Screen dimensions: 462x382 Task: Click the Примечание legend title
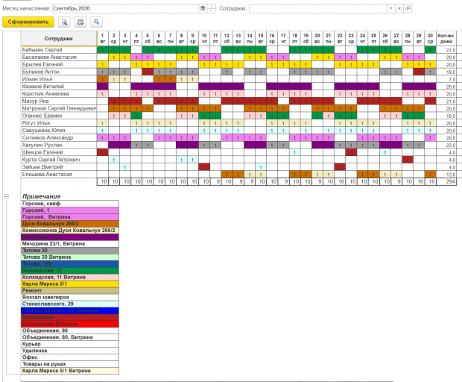coord(42,196)
